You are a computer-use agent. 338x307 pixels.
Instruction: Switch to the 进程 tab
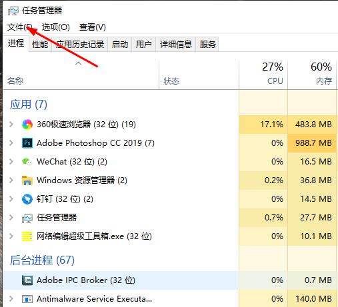point(16,43)
